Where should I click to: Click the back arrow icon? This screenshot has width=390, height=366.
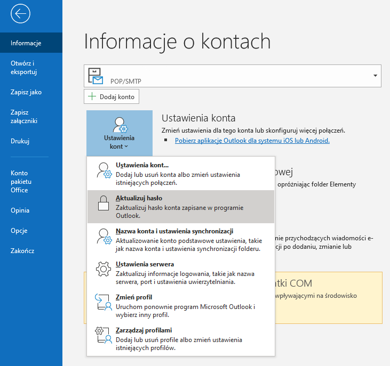tap(20, 14)
